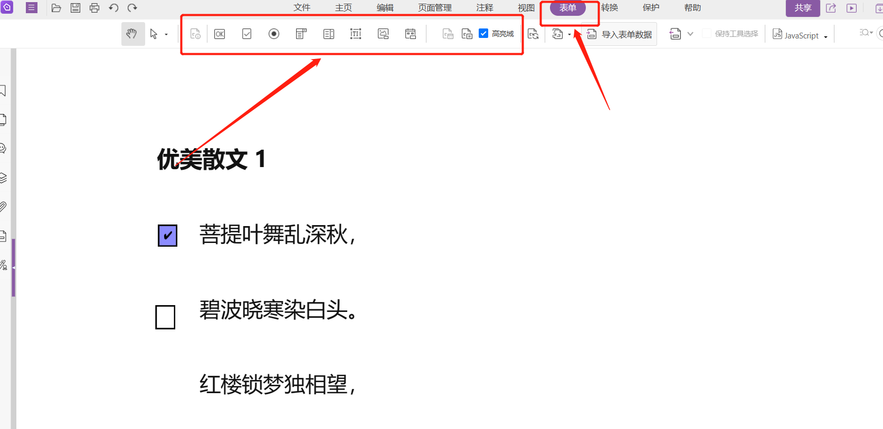
Task: Select the Hand tool
Action: tap(133, 34)
